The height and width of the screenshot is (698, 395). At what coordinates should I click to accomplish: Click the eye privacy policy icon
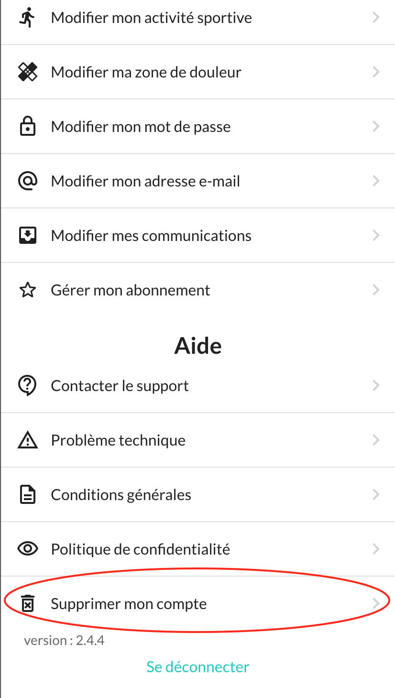(x=27, y=549)
